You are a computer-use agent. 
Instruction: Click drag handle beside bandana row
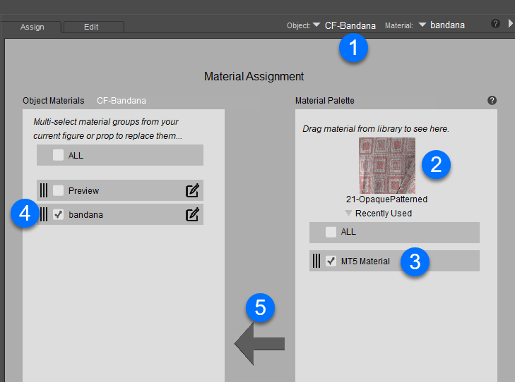click(44, 214)
